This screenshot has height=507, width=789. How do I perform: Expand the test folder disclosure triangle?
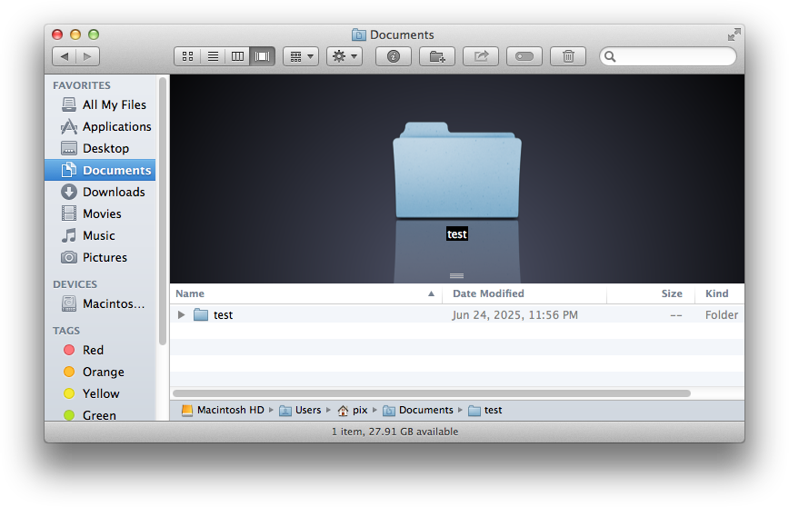point(182,315)
